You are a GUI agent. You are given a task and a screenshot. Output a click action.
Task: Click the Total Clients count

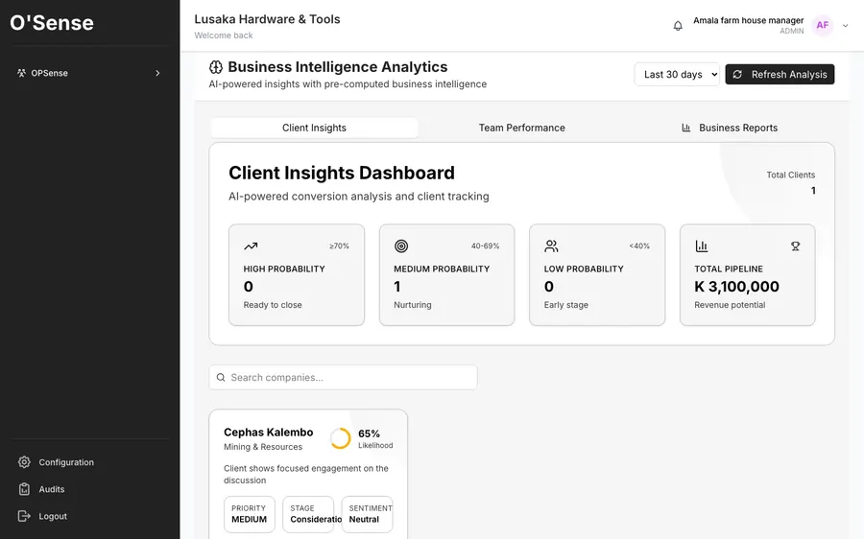(x=813, y=191)
